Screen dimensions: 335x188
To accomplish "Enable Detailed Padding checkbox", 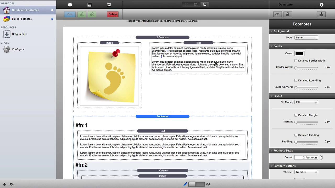I will [x=296, y=135].
